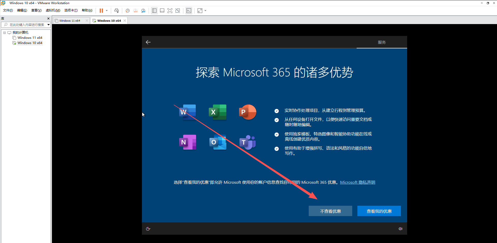497x243 pixels.
Task: Select Windows 11 x64 in the library tree
Action: pos(30,38)
